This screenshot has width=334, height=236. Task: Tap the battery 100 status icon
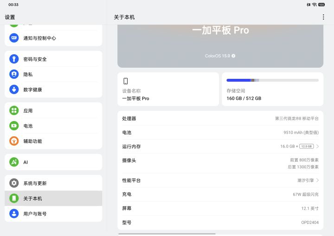pos(321,5)
